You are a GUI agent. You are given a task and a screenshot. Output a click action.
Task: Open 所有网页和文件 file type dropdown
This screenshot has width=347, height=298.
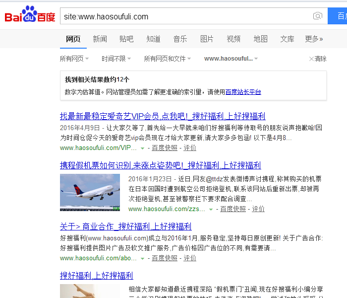[168, 59]
